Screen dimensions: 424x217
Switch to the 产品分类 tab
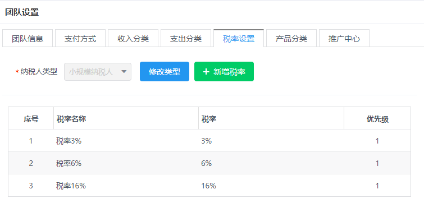[x=291, y=38]
